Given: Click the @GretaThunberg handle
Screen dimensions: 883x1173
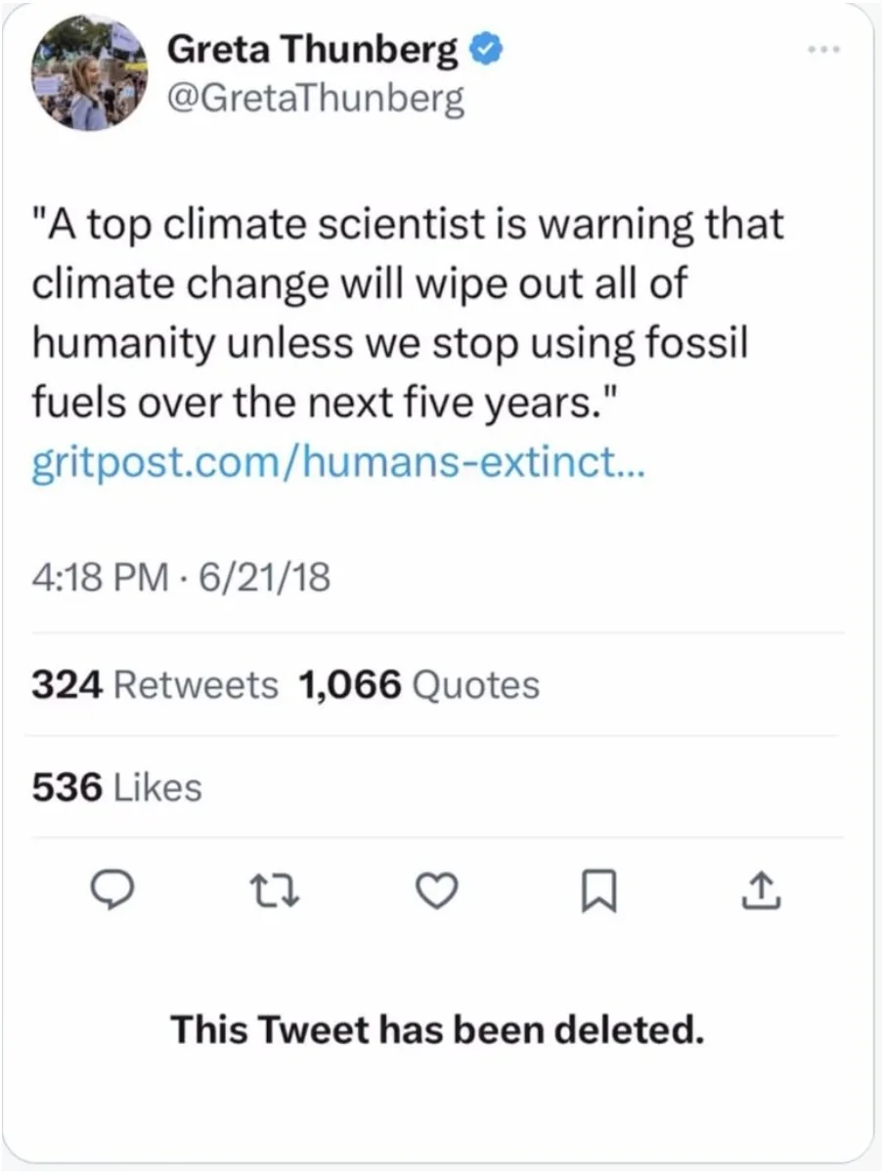Looking at the screenshot, I should pos(316,99).
